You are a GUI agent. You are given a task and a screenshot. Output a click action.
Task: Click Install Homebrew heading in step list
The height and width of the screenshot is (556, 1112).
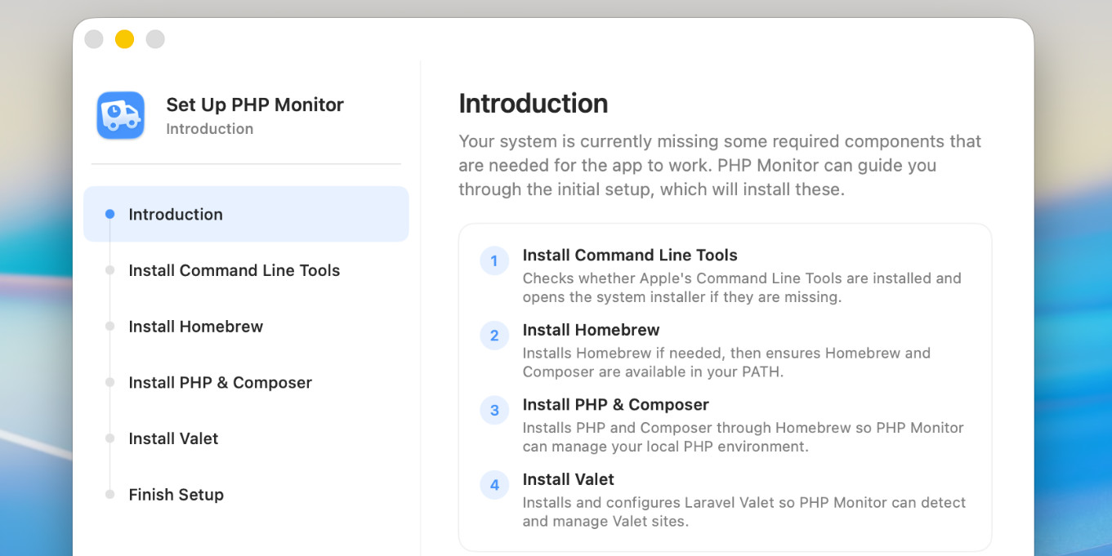click(x=591, y=330)
